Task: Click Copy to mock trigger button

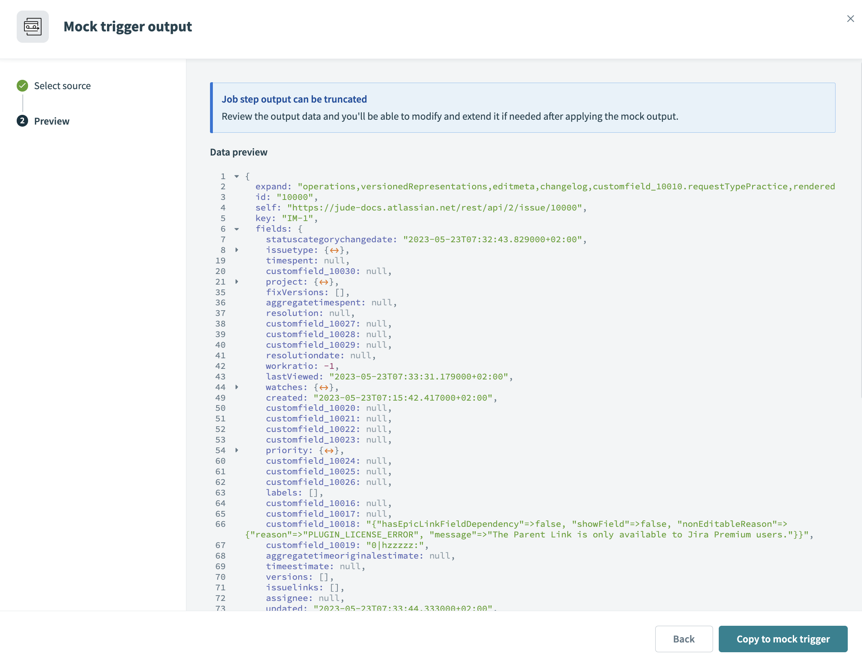Action: (783, 639)
